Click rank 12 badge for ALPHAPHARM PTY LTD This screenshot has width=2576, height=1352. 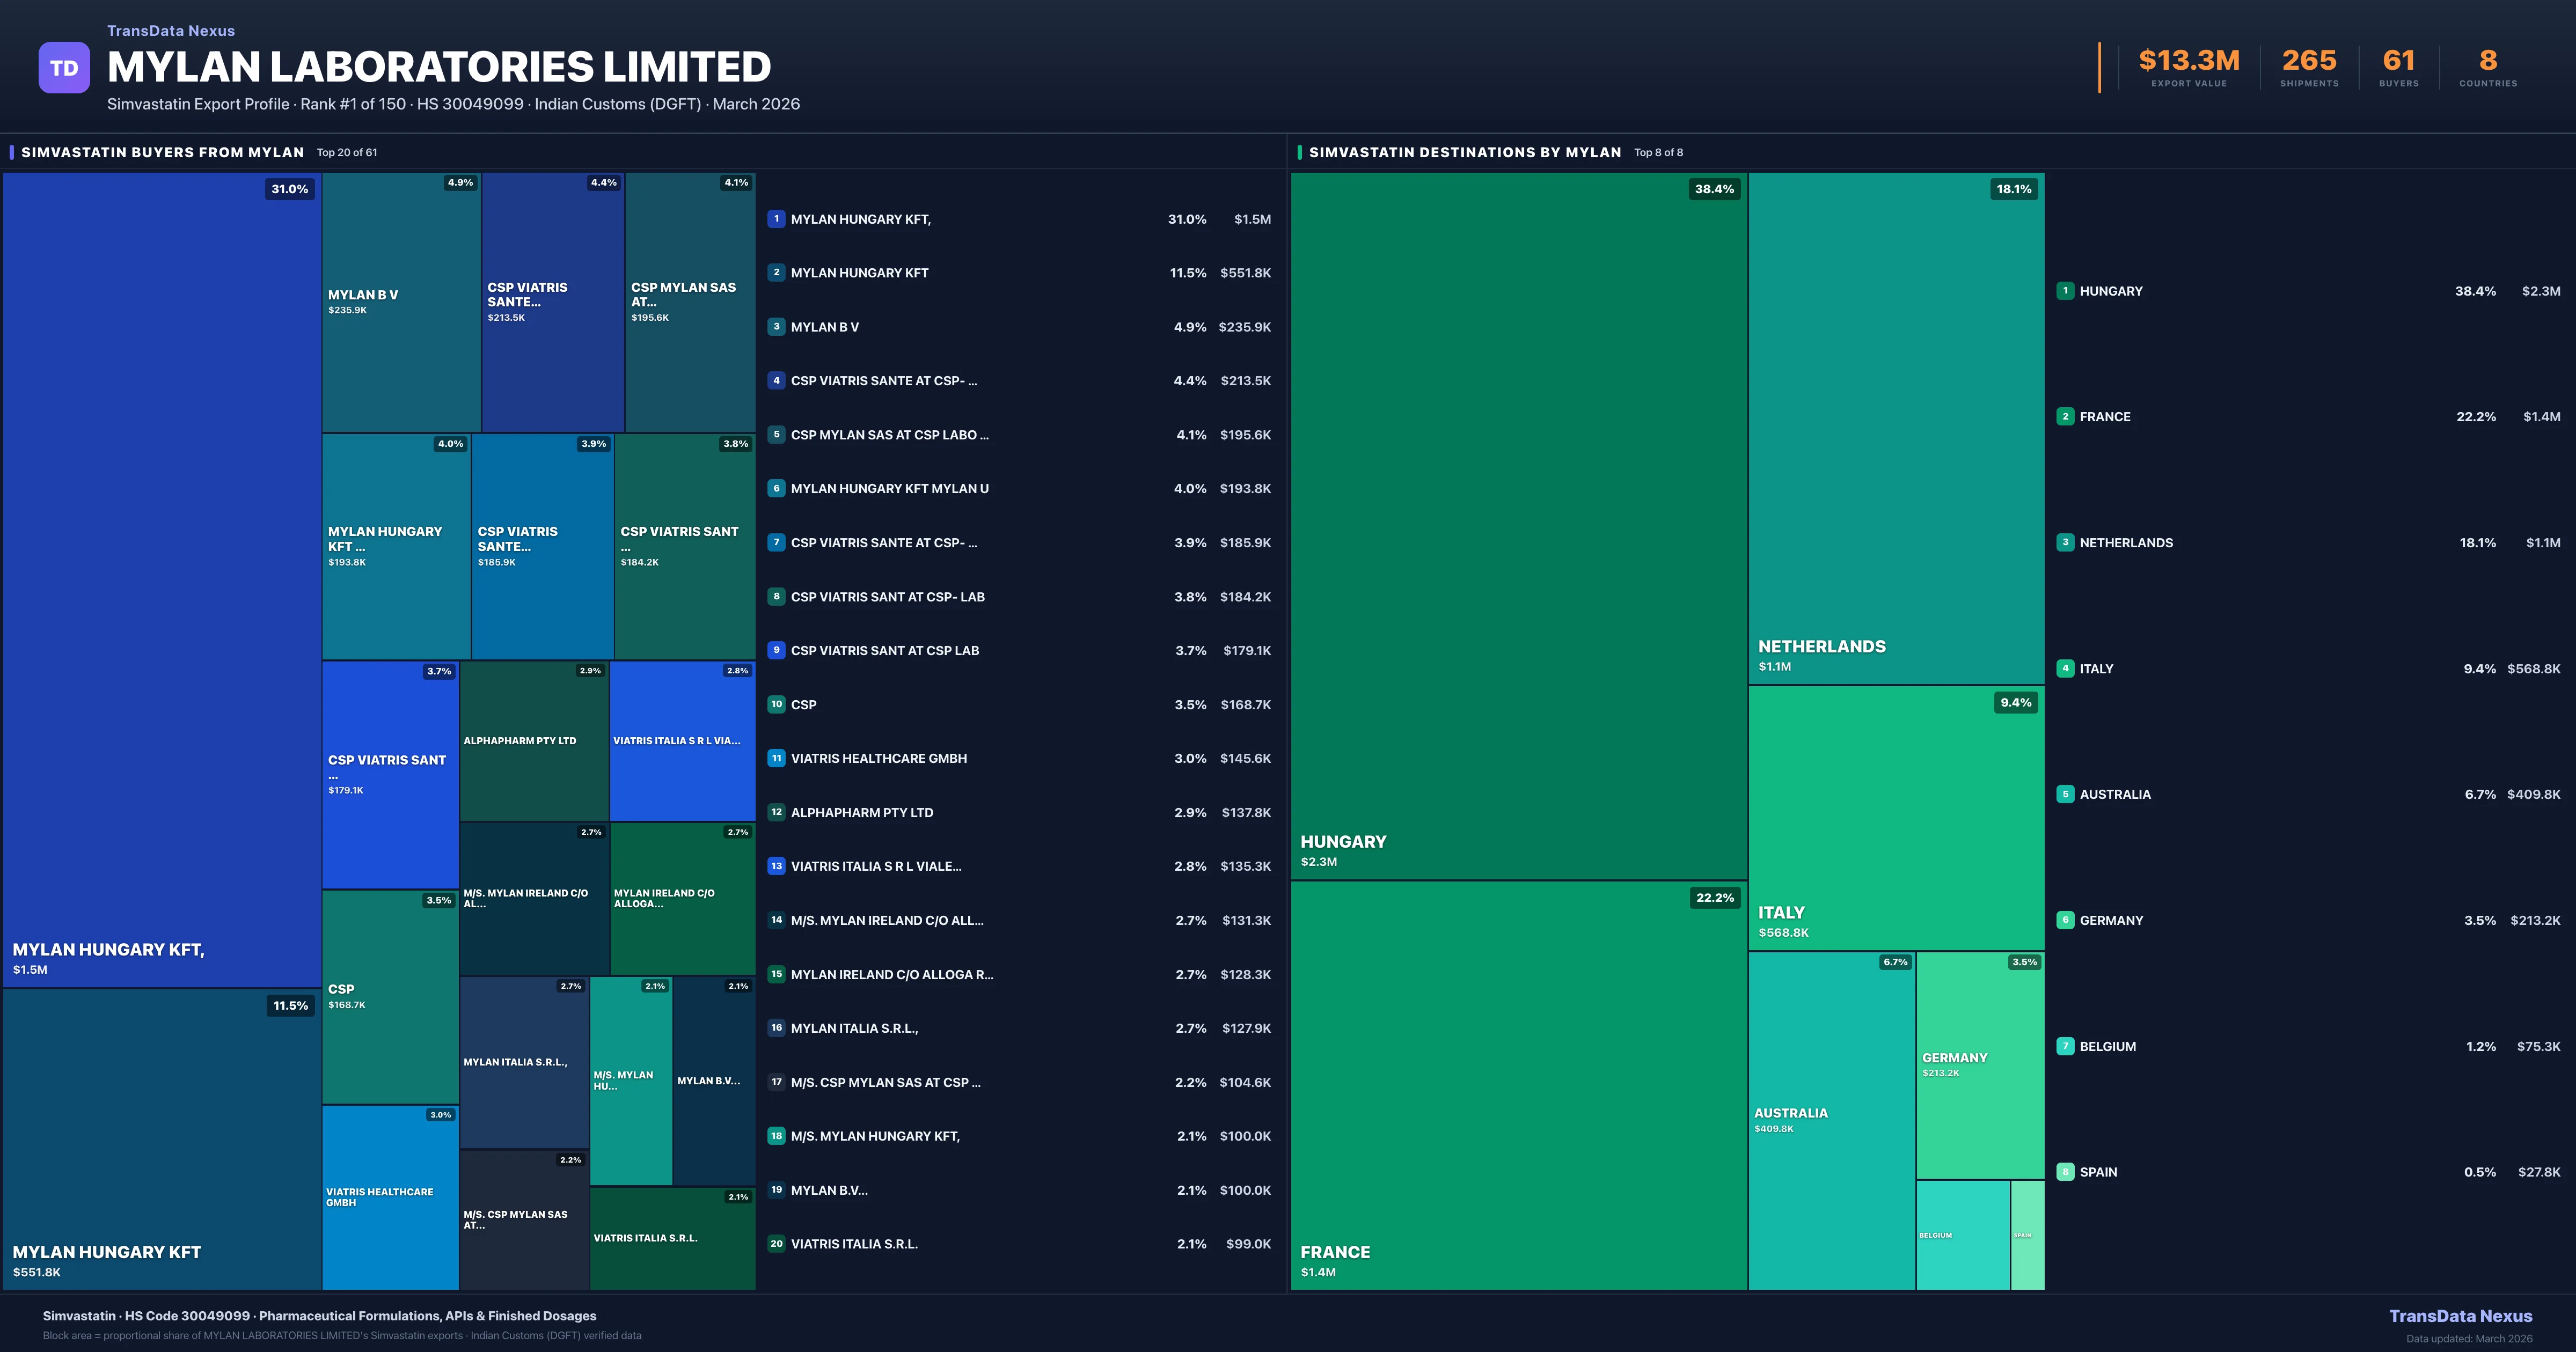pos(776,812)
